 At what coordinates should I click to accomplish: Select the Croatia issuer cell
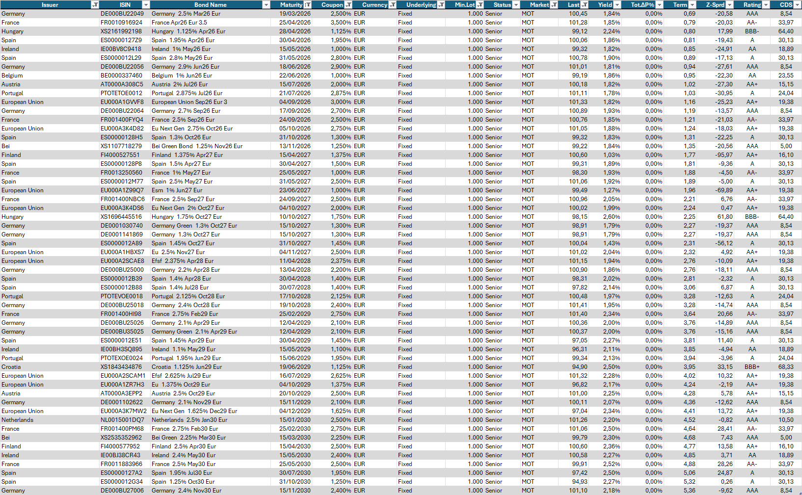(x=11, y=367)
